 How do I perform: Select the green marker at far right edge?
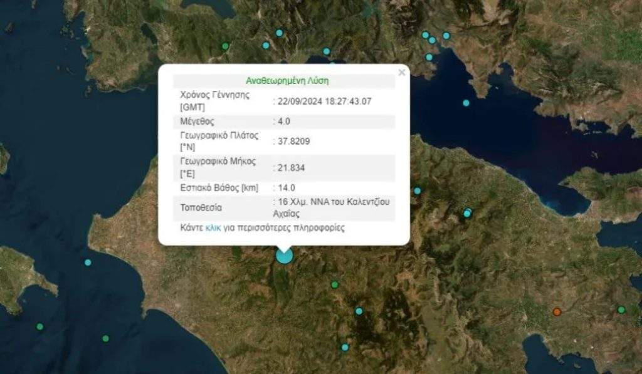pos(621,309)
